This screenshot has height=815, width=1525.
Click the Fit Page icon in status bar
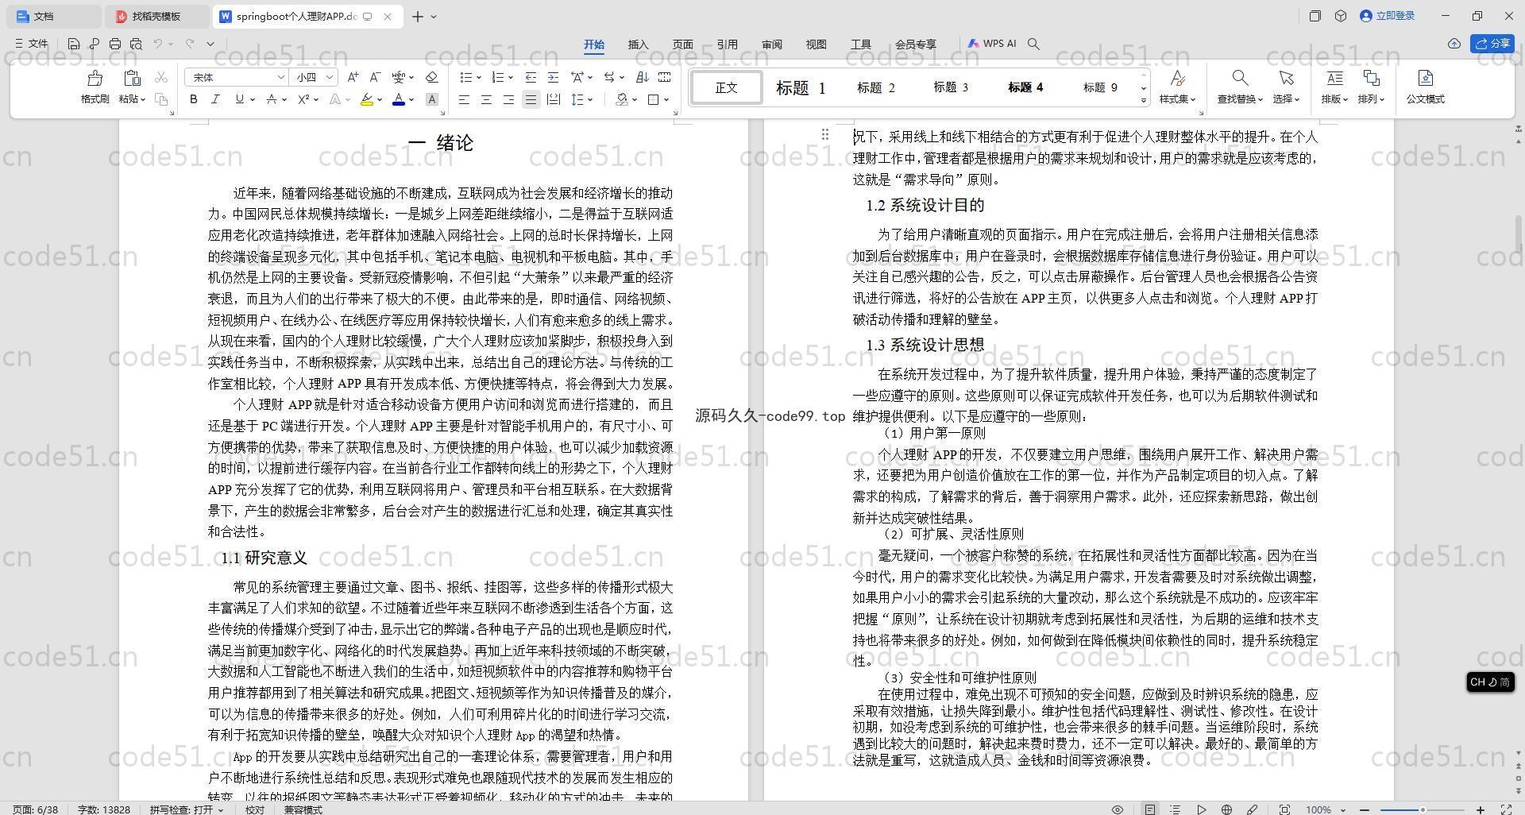(x=1284, y=809)
